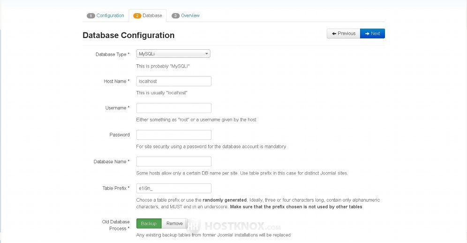The height and width of the screenshot is (243, 467).
Task: Click the left arrow icon on Previous
Action: pos(334,34)
